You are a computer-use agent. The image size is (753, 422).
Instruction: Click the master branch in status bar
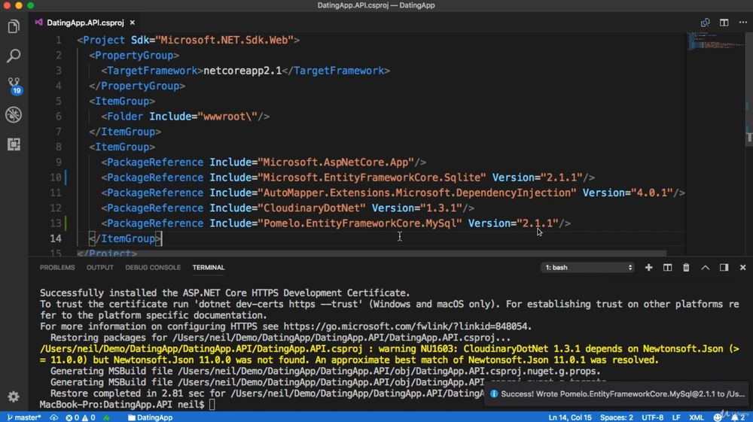tap(25, 417)
